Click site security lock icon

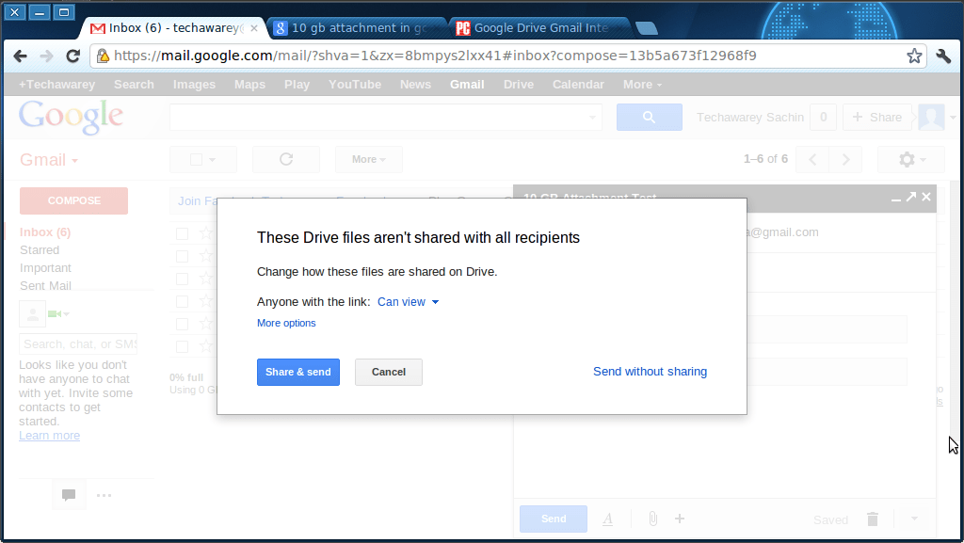tap(103, 56)
